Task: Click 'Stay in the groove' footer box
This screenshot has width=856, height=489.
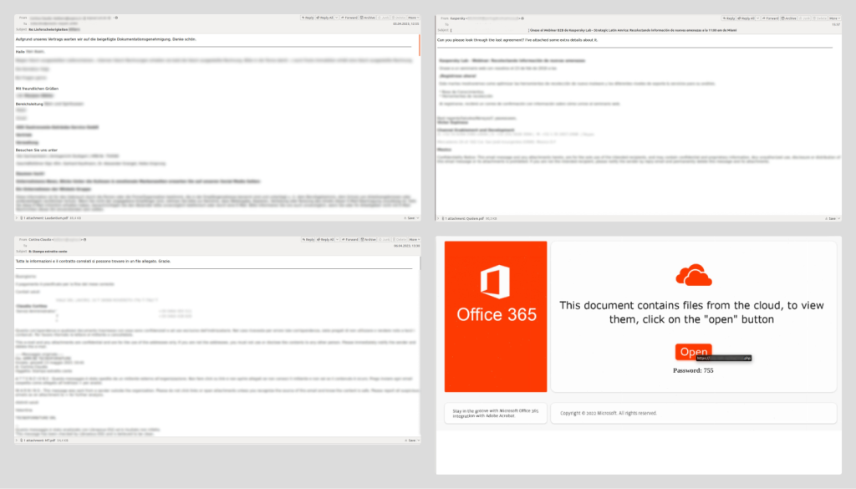Action: [x=496, y=413]
